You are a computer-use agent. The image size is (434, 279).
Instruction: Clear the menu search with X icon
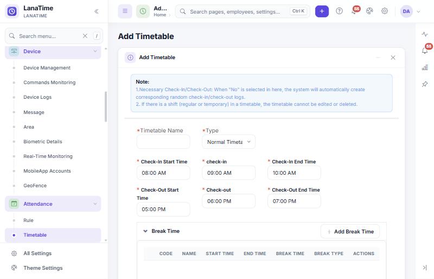point(85,36)
